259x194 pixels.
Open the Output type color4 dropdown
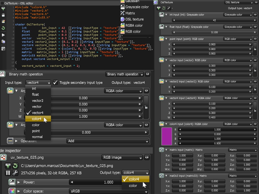(x=135, y=173)
